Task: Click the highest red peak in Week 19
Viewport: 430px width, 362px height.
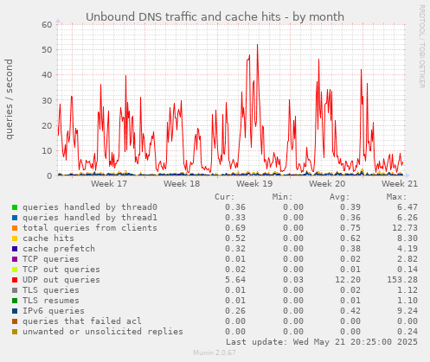Action: pos(257,45)
